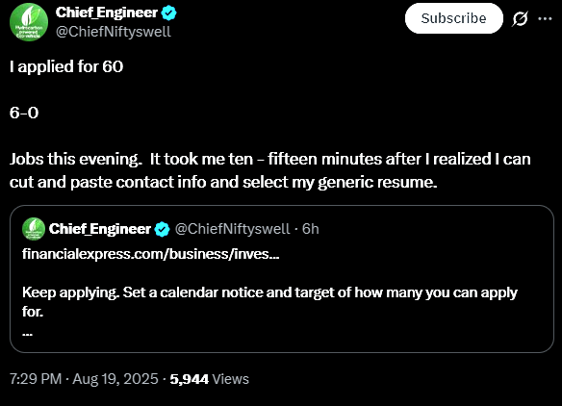Viewport: 562px width, 406px height.
Task: Open the financialexpress.com link in quoted post
Action: [150, 254]
